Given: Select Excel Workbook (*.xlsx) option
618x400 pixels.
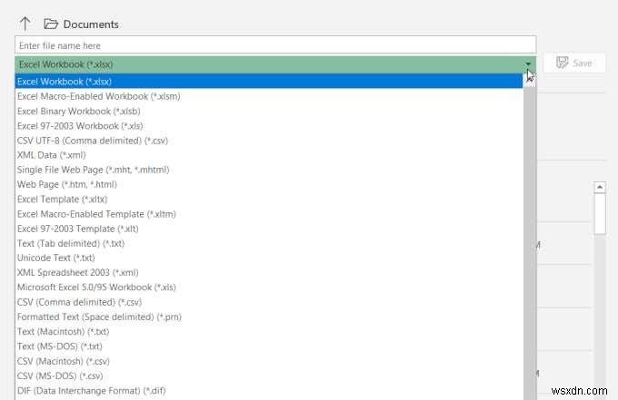Looking at the screenshot, I should click(x=269, y=81).
